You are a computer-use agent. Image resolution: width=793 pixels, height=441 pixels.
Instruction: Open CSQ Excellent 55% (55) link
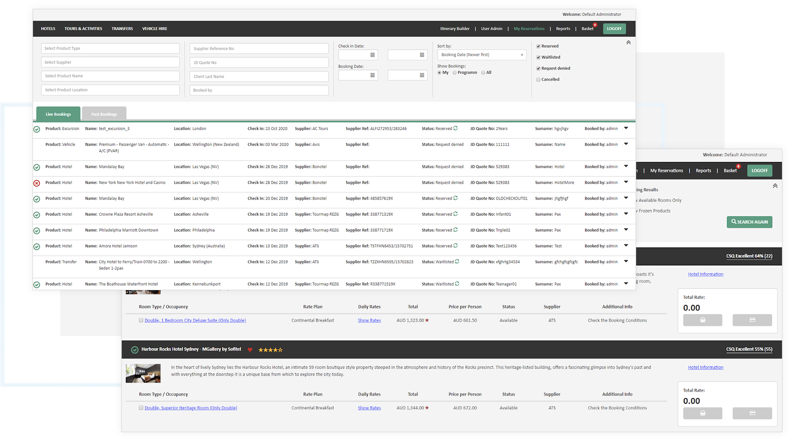click(749, 349)
